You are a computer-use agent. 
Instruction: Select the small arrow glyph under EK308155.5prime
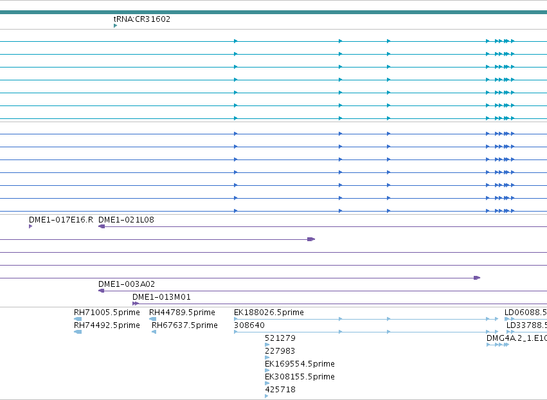[x=267, y=383]
